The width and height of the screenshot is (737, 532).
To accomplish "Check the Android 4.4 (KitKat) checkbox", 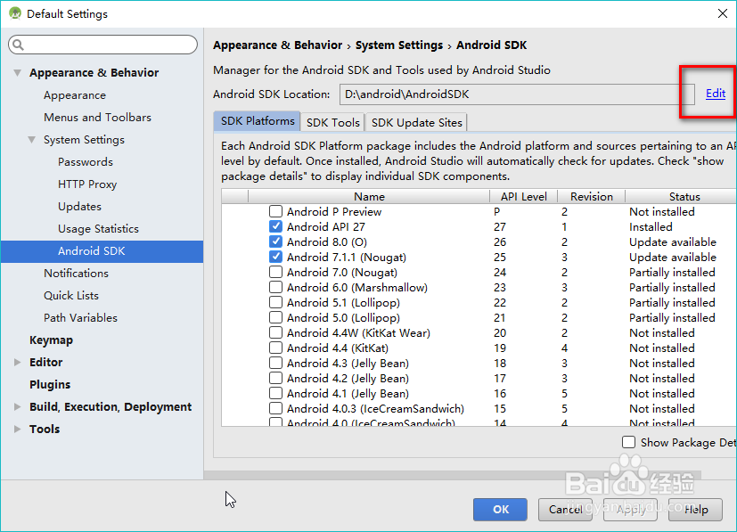I will click(276, 348).
